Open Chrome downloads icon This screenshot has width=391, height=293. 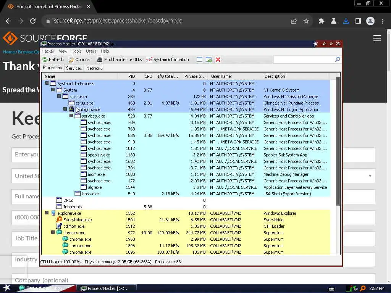[x=346, y=21]
